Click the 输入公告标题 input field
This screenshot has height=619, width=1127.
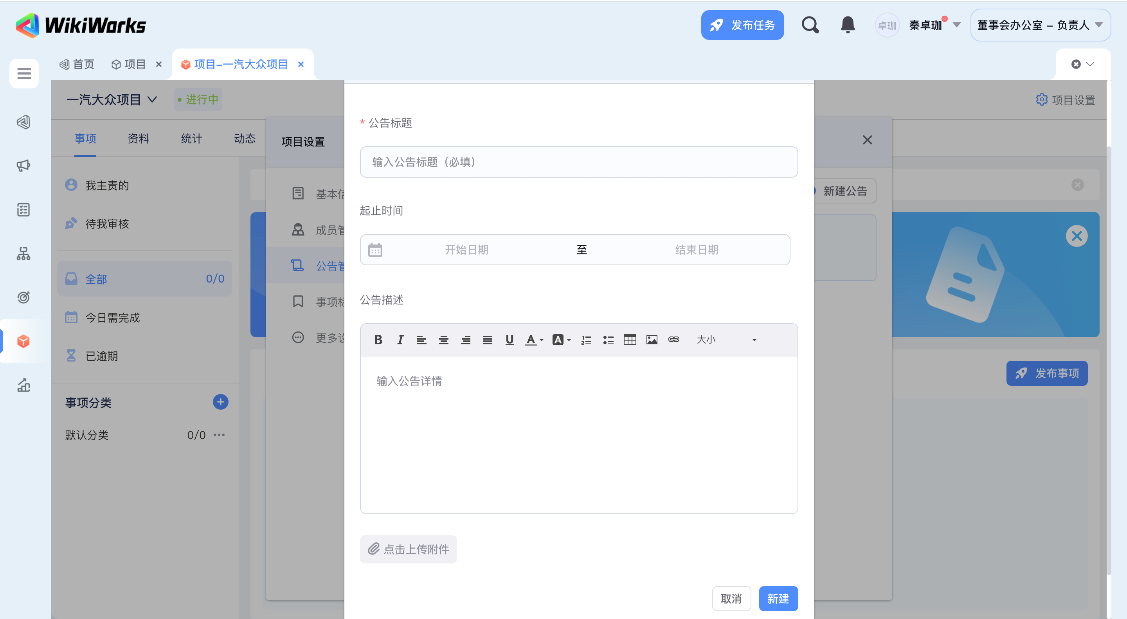(578, 162)
